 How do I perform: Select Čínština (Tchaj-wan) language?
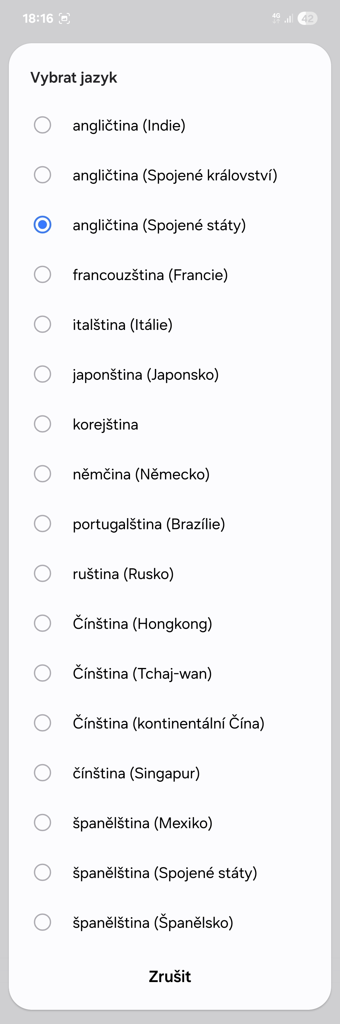42,673
